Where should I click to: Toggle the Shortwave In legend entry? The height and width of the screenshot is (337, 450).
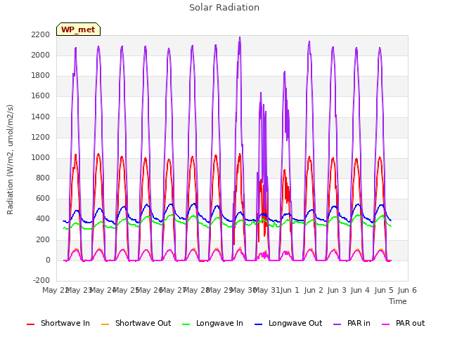(x=58, y=323)
